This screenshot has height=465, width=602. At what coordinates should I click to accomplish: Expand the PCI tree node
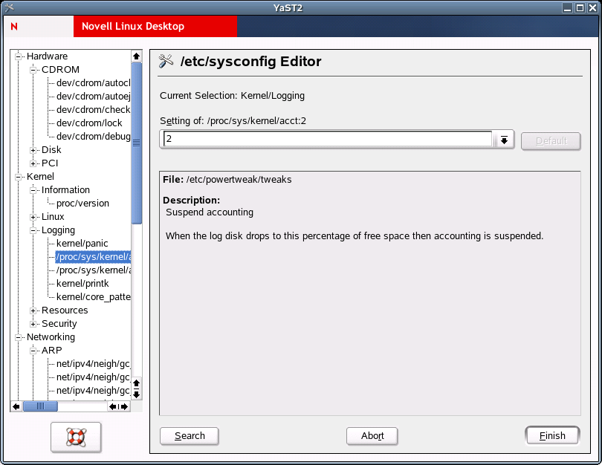point(33,164)
